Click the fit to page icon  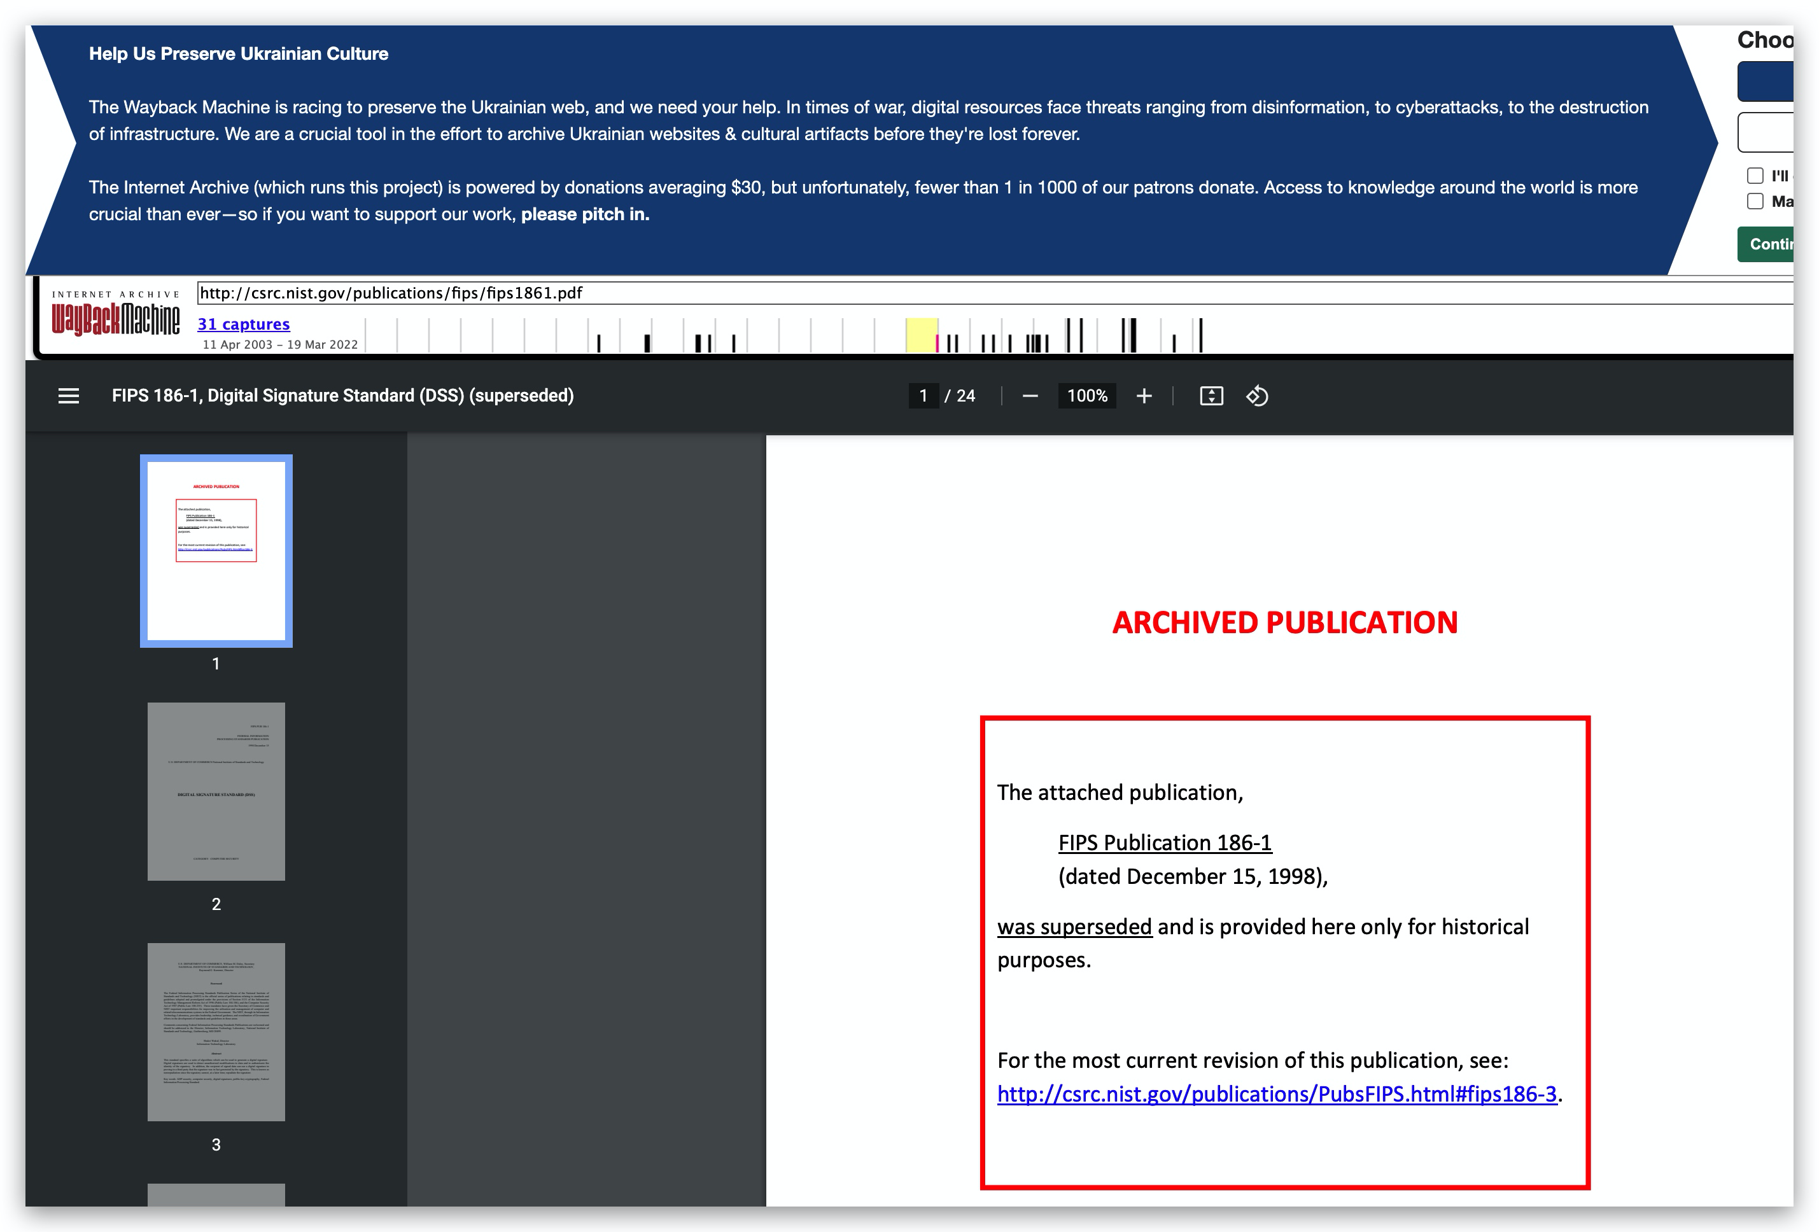pyautogui.click(x=1211, y=396)
